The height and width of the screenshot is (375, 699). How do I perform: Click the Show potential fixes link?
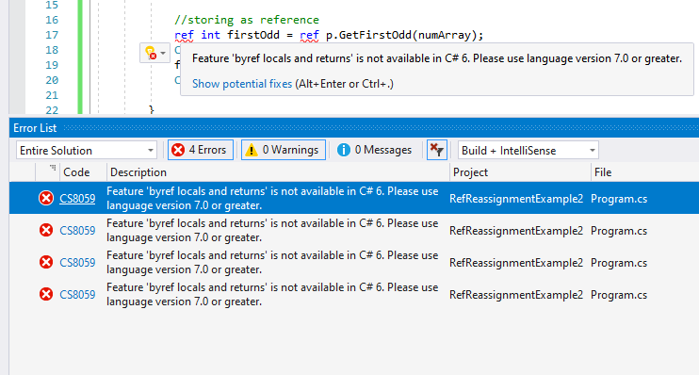click(x=242, y=83)
